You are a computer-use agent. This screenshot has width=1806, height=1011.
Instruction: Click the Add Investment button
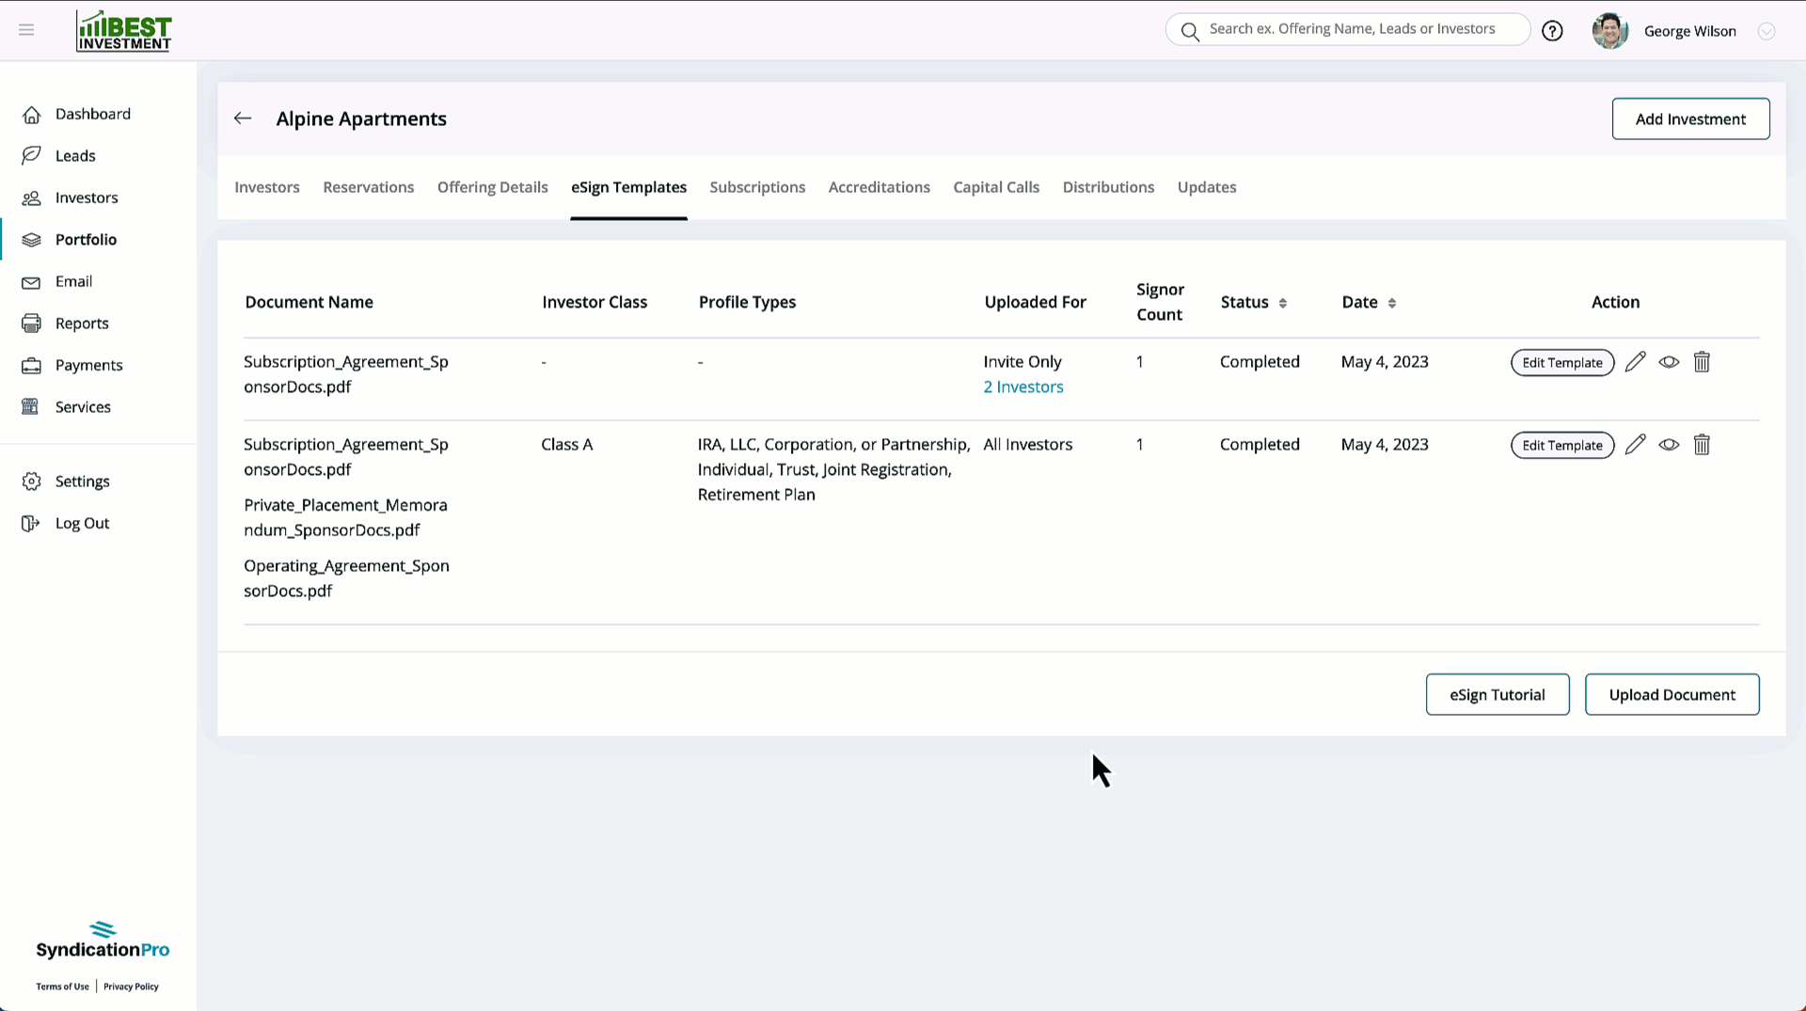pyautogui.click(x=1690, y=118)
